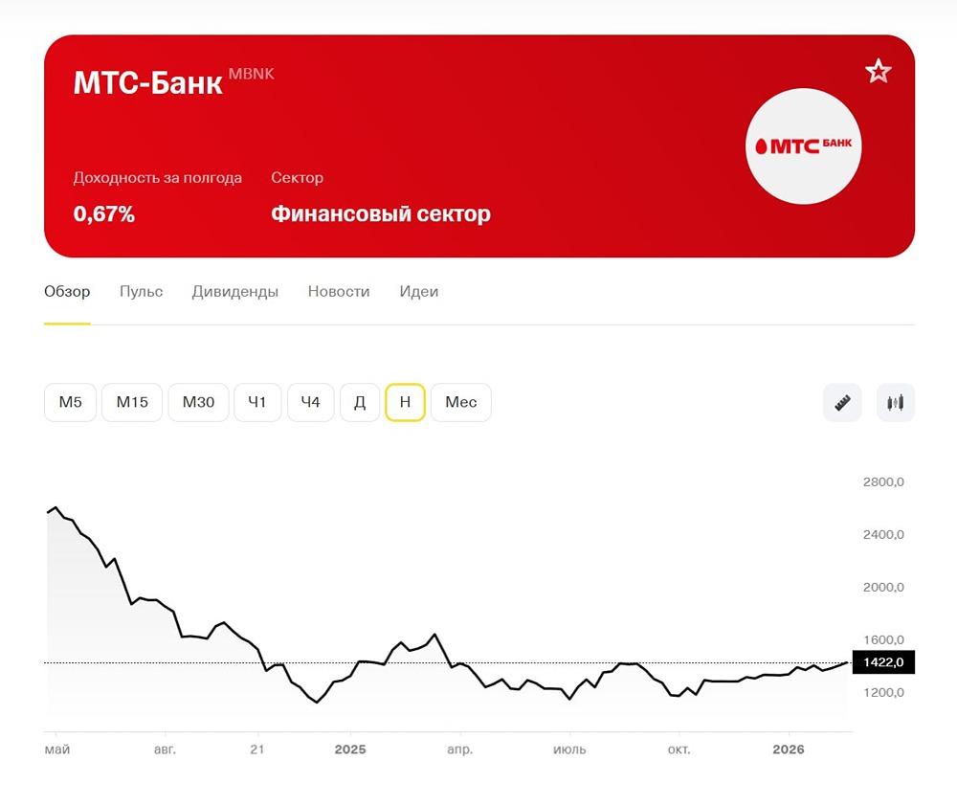The image size is (957, 805).
Task: Open the measurement ruler tool
Action: point(842,402)
